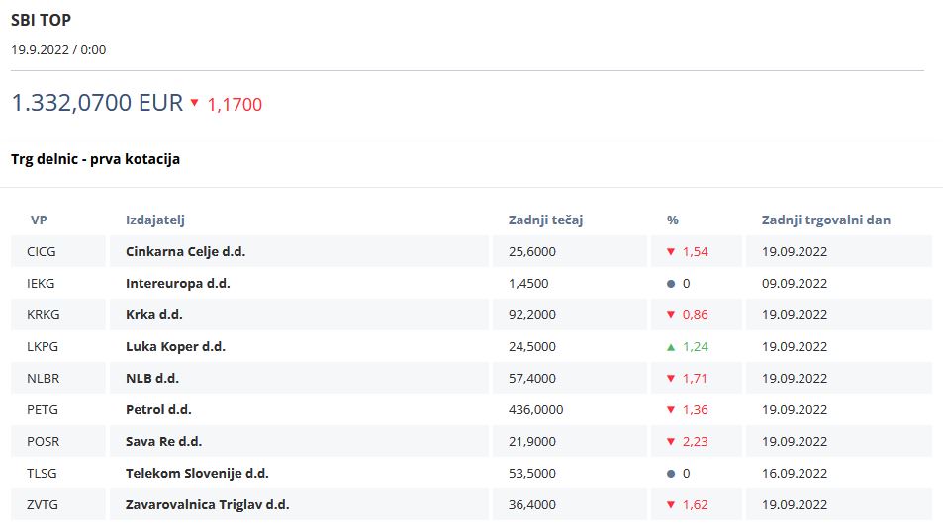
Task: Click the 1,4500 price value
Action: point(528,283)
